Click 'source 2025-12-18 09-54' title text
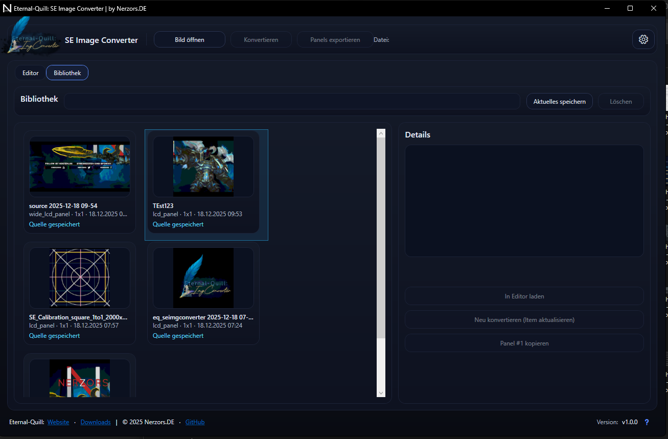 (x=63, y=206)
